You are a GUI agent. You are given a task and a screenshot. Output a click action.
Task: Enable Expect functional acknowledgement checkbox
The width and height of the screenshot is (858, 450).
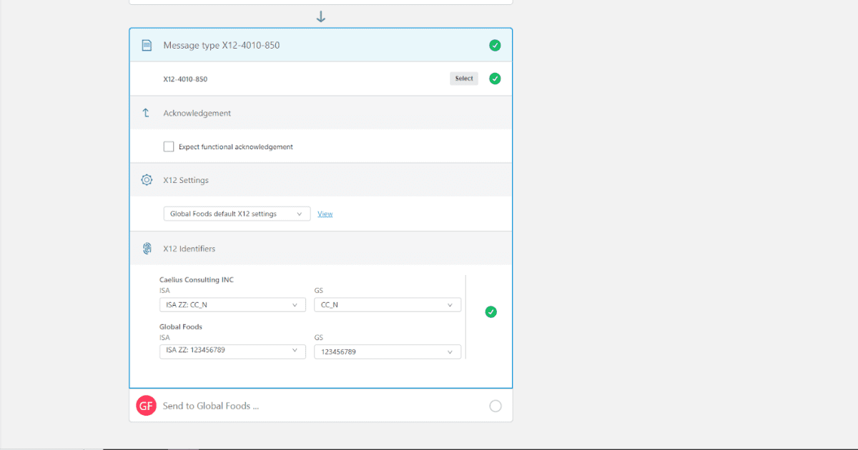(169, 146)
